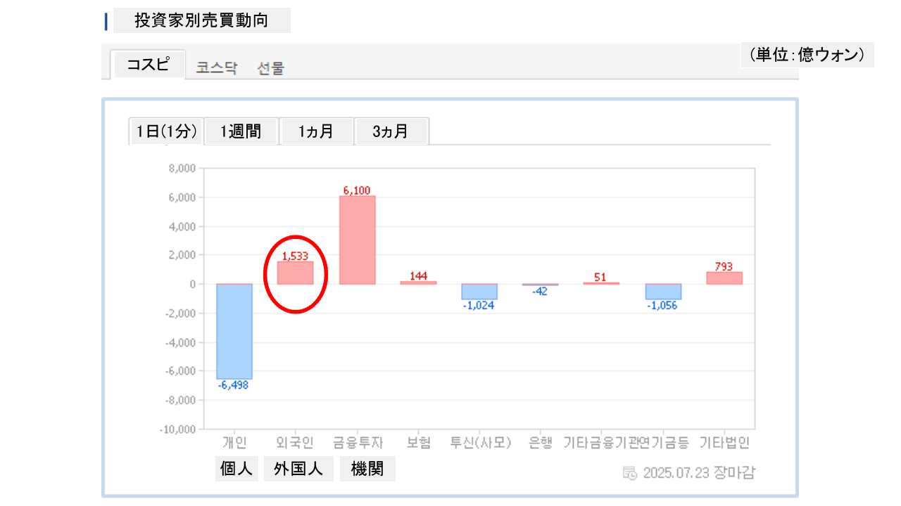The height and width of the screenshot is (506, 901).
Task: Select the 선물 tab
Action: click(271, 69)
